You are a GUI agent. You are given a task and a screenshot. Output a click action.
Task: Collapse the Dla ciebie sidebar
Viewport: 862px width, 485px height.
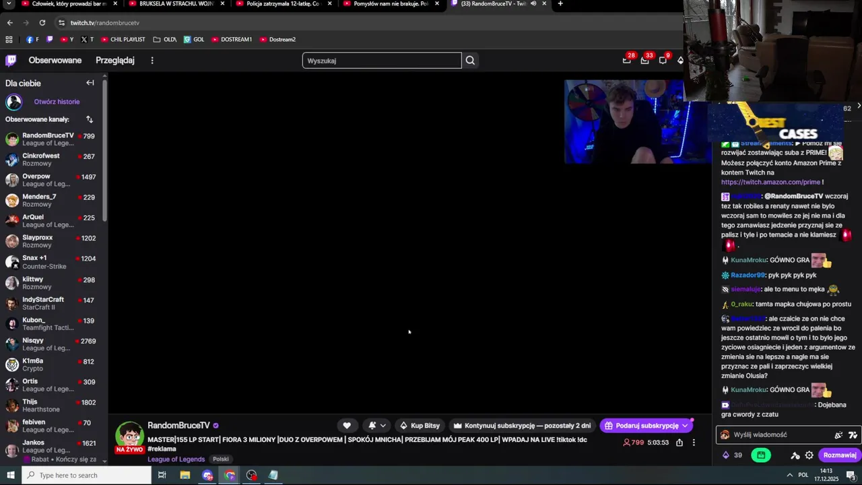tap(90, 83)
